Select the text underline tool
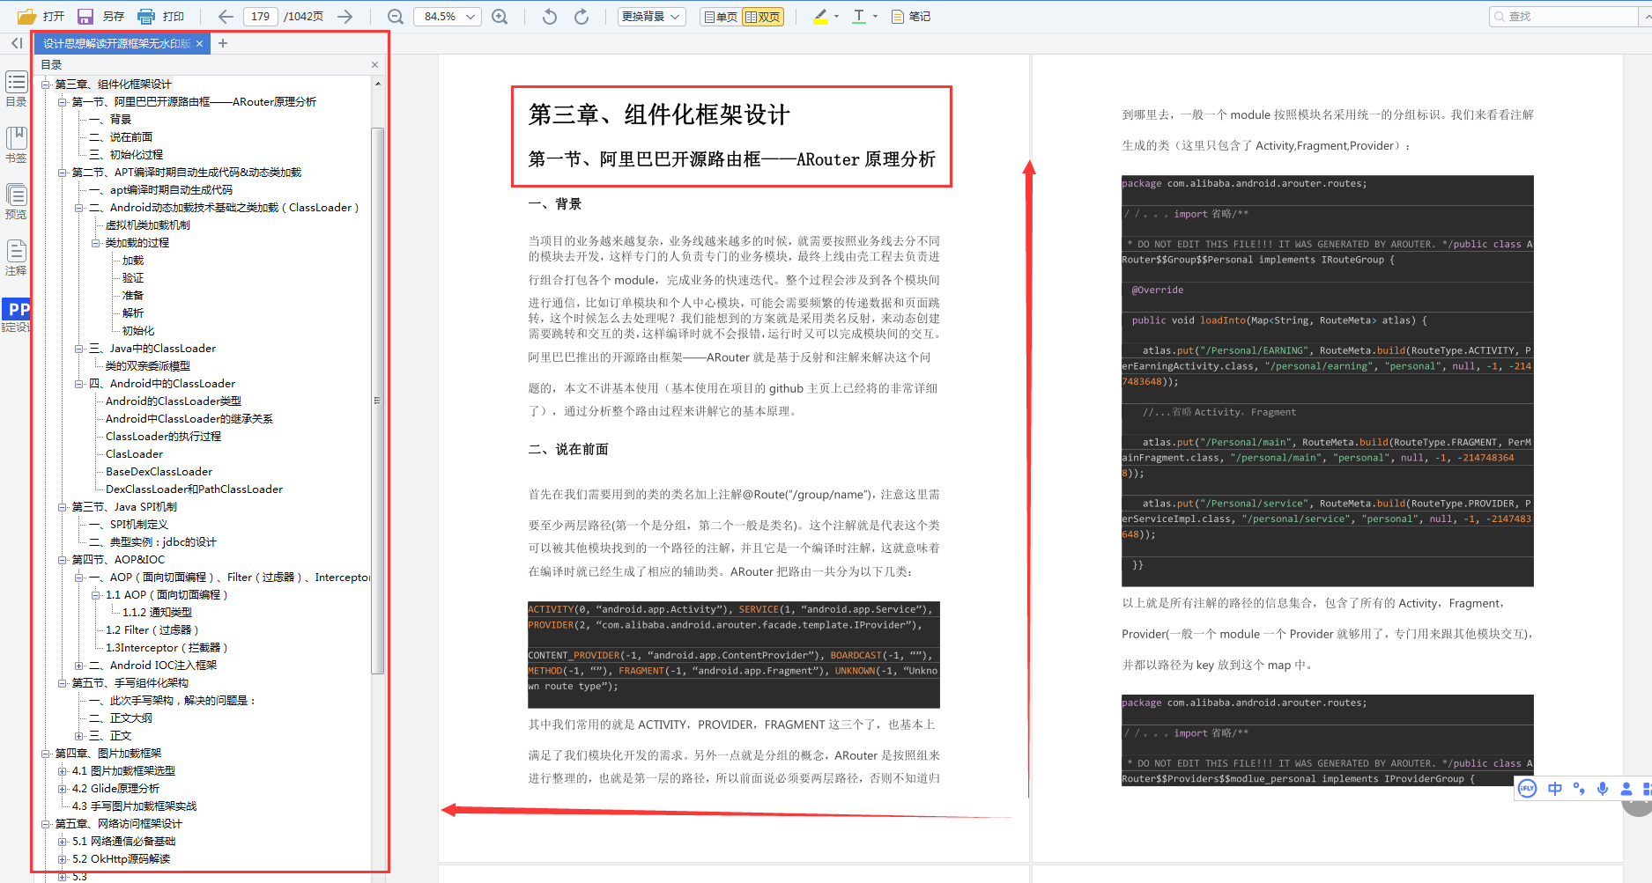Viewport: 1652px width, 883px height. pos(859,17)
